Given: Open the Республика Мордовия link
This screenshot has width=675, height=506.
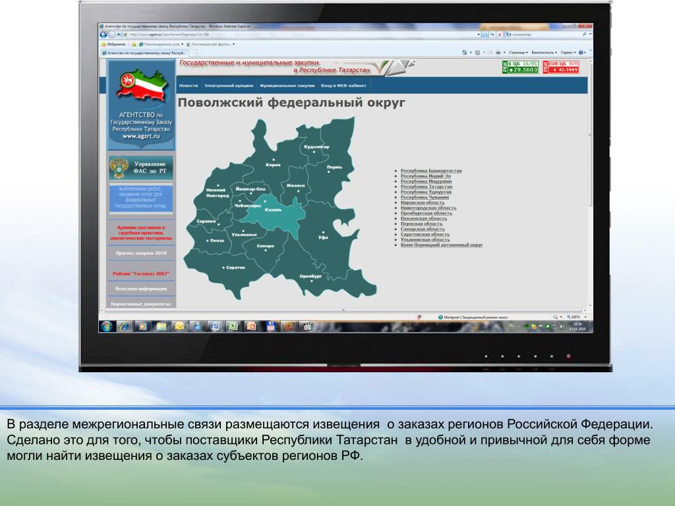Looking at the screenshot, I should click(426, 181).
